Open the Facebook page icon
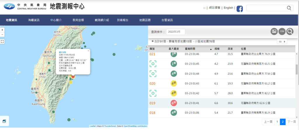 (x=239, y=9)
